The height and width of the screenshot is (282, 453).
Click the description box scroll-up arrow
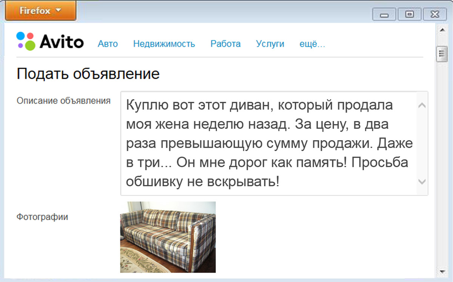coord(422,106)
